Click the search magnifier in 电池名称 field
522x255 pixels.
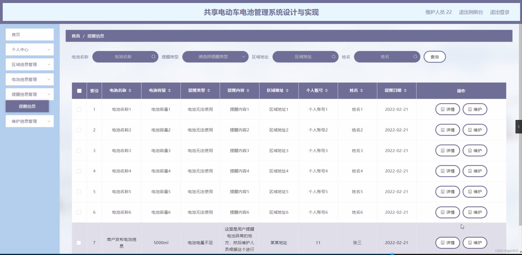(x=153, y=57)
